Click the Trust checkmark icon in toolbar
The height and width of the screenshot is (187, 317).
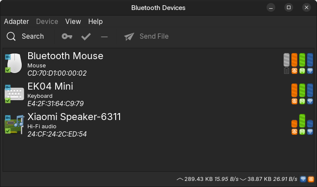click(86, 37)
